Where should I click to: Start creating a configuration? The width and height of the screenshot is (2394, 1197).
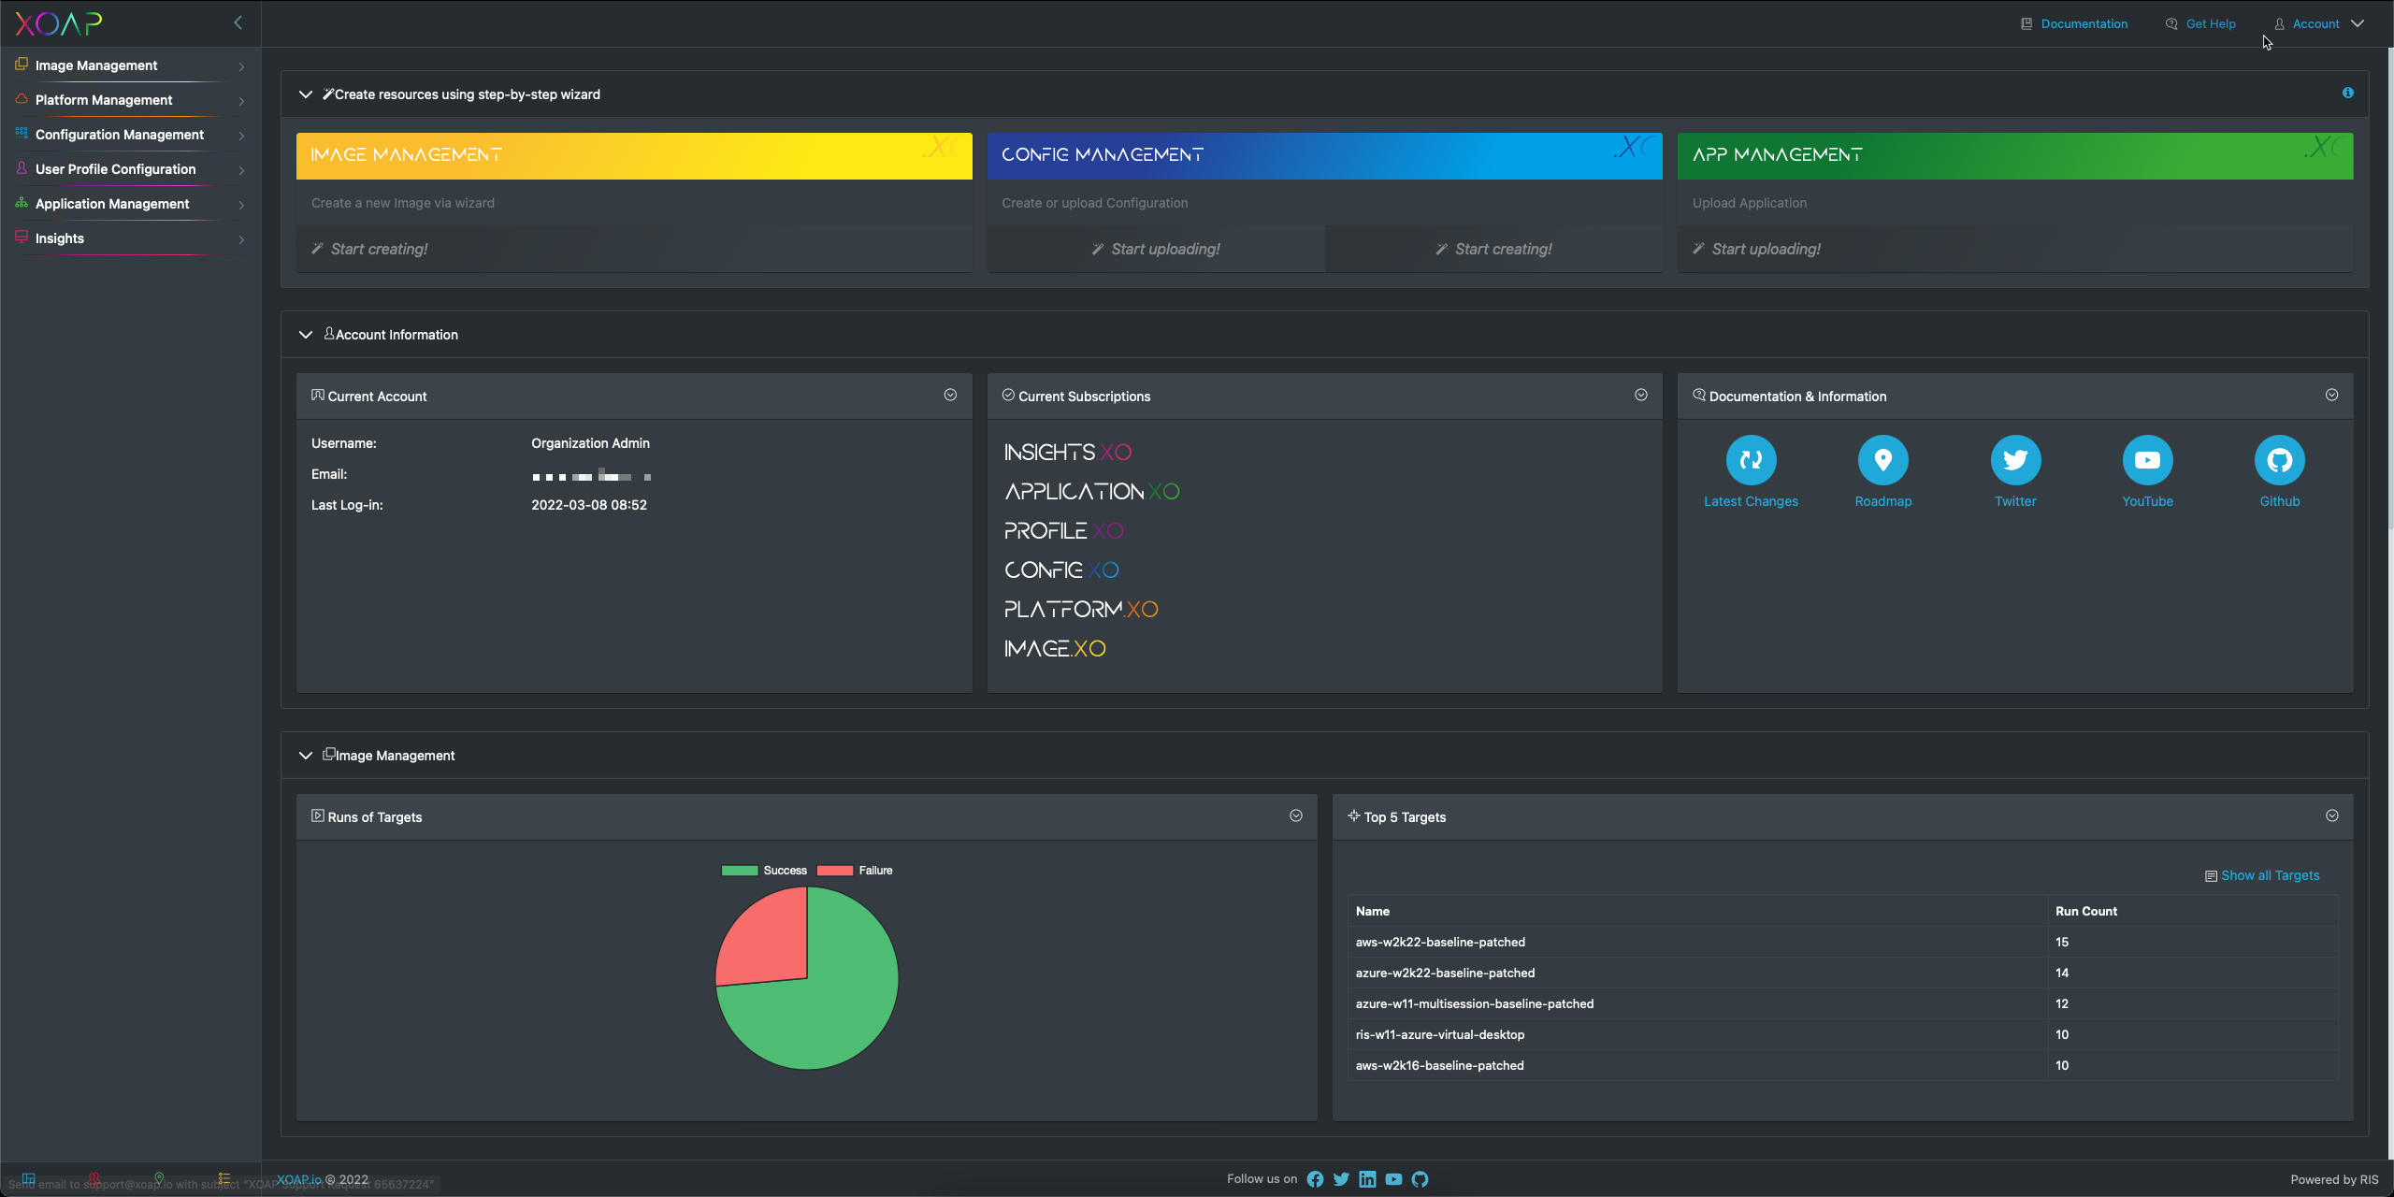click(1493, 249)
